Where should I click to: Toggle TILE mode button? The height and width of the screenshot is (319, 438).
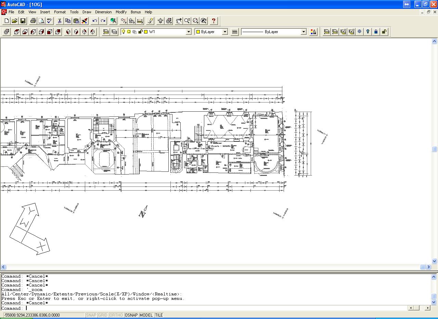pos(158,315)
